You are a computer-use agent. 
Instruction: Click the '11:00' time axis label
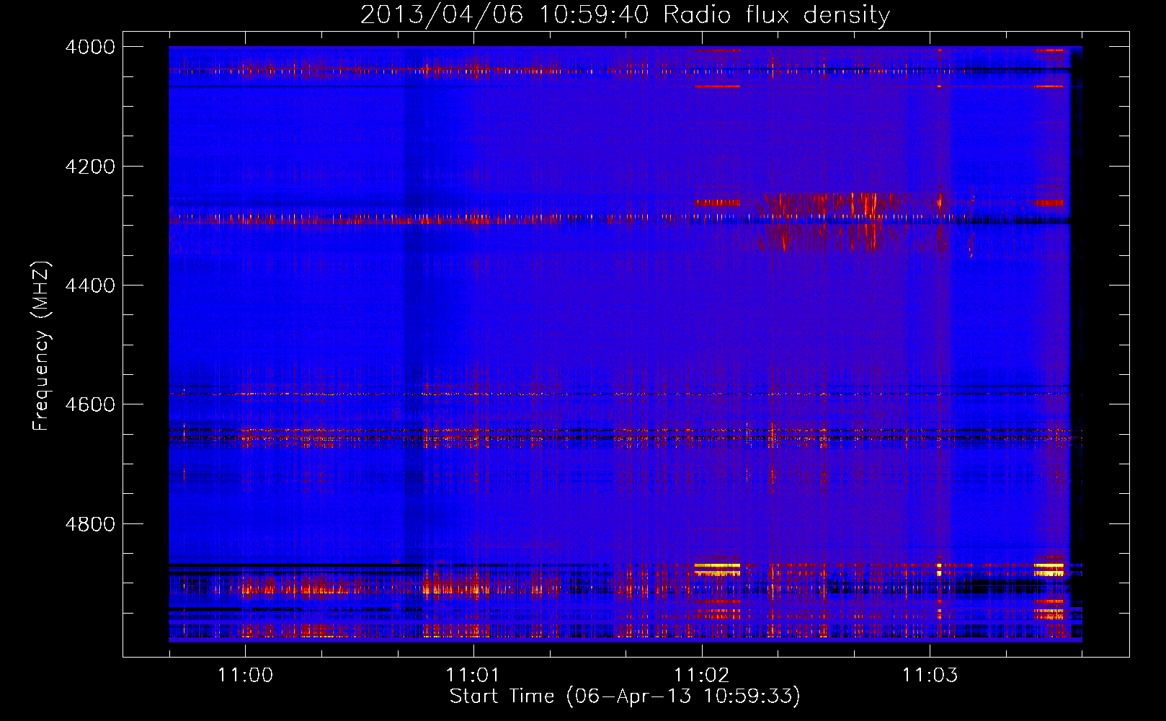coord(245,675)
